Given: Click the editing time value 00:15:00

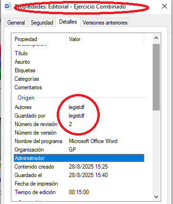Looking at the screenshot, I should (79, 192).
